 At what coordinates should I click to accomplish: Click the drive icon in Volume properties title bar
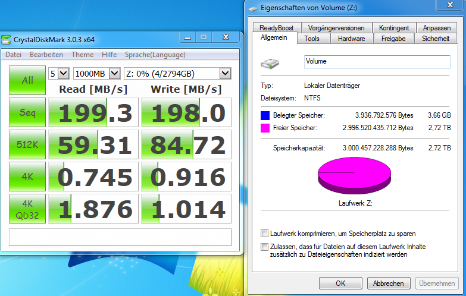pyautogui.click(x=253, y=8)
